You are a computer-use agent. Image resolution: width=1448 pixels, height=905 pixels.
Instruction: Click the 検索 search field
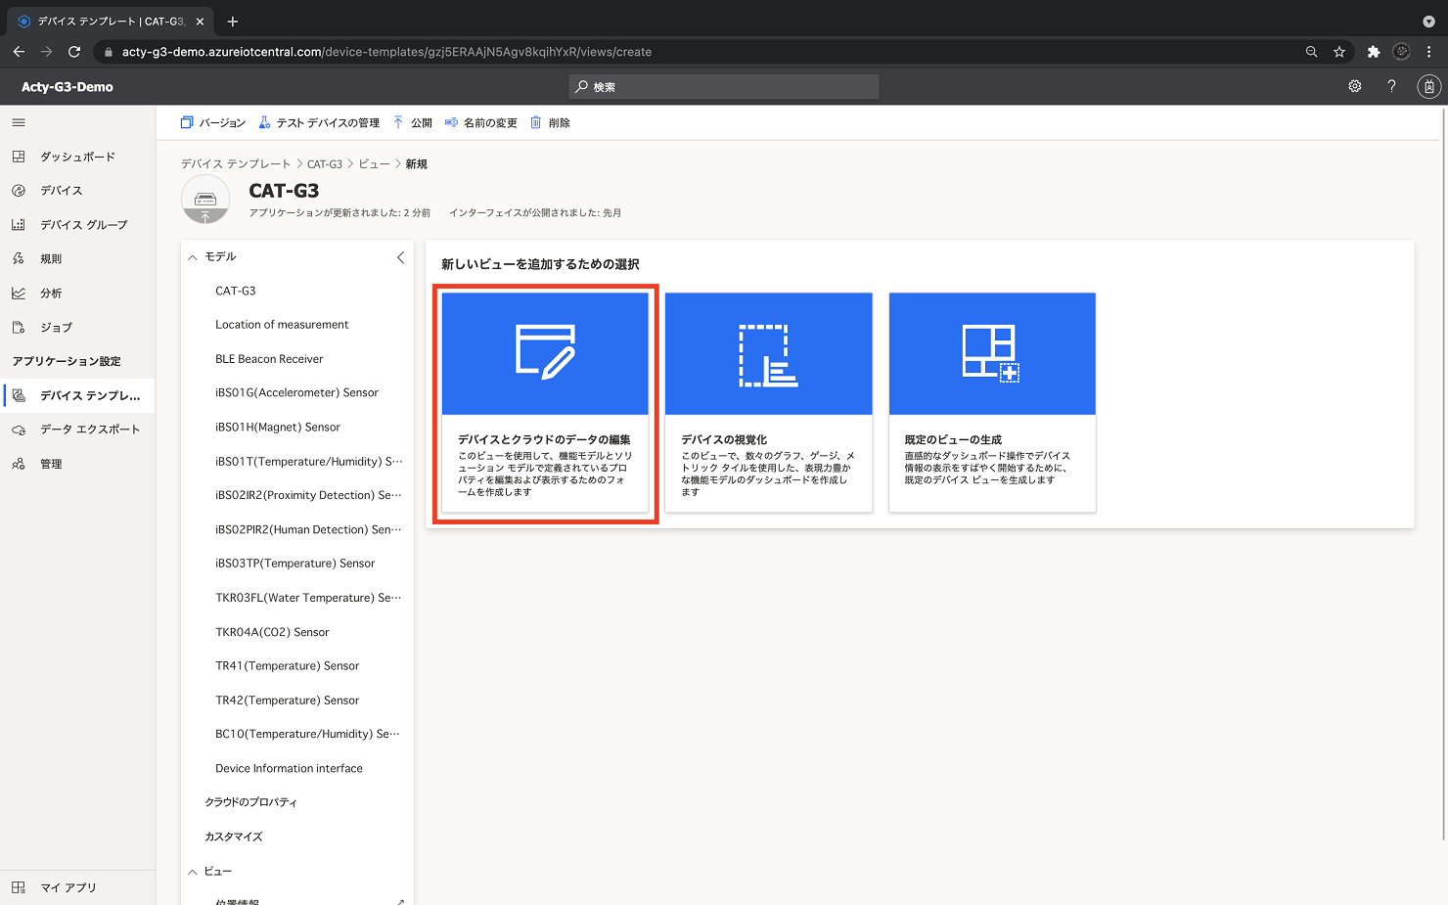[x=724, y=87]
